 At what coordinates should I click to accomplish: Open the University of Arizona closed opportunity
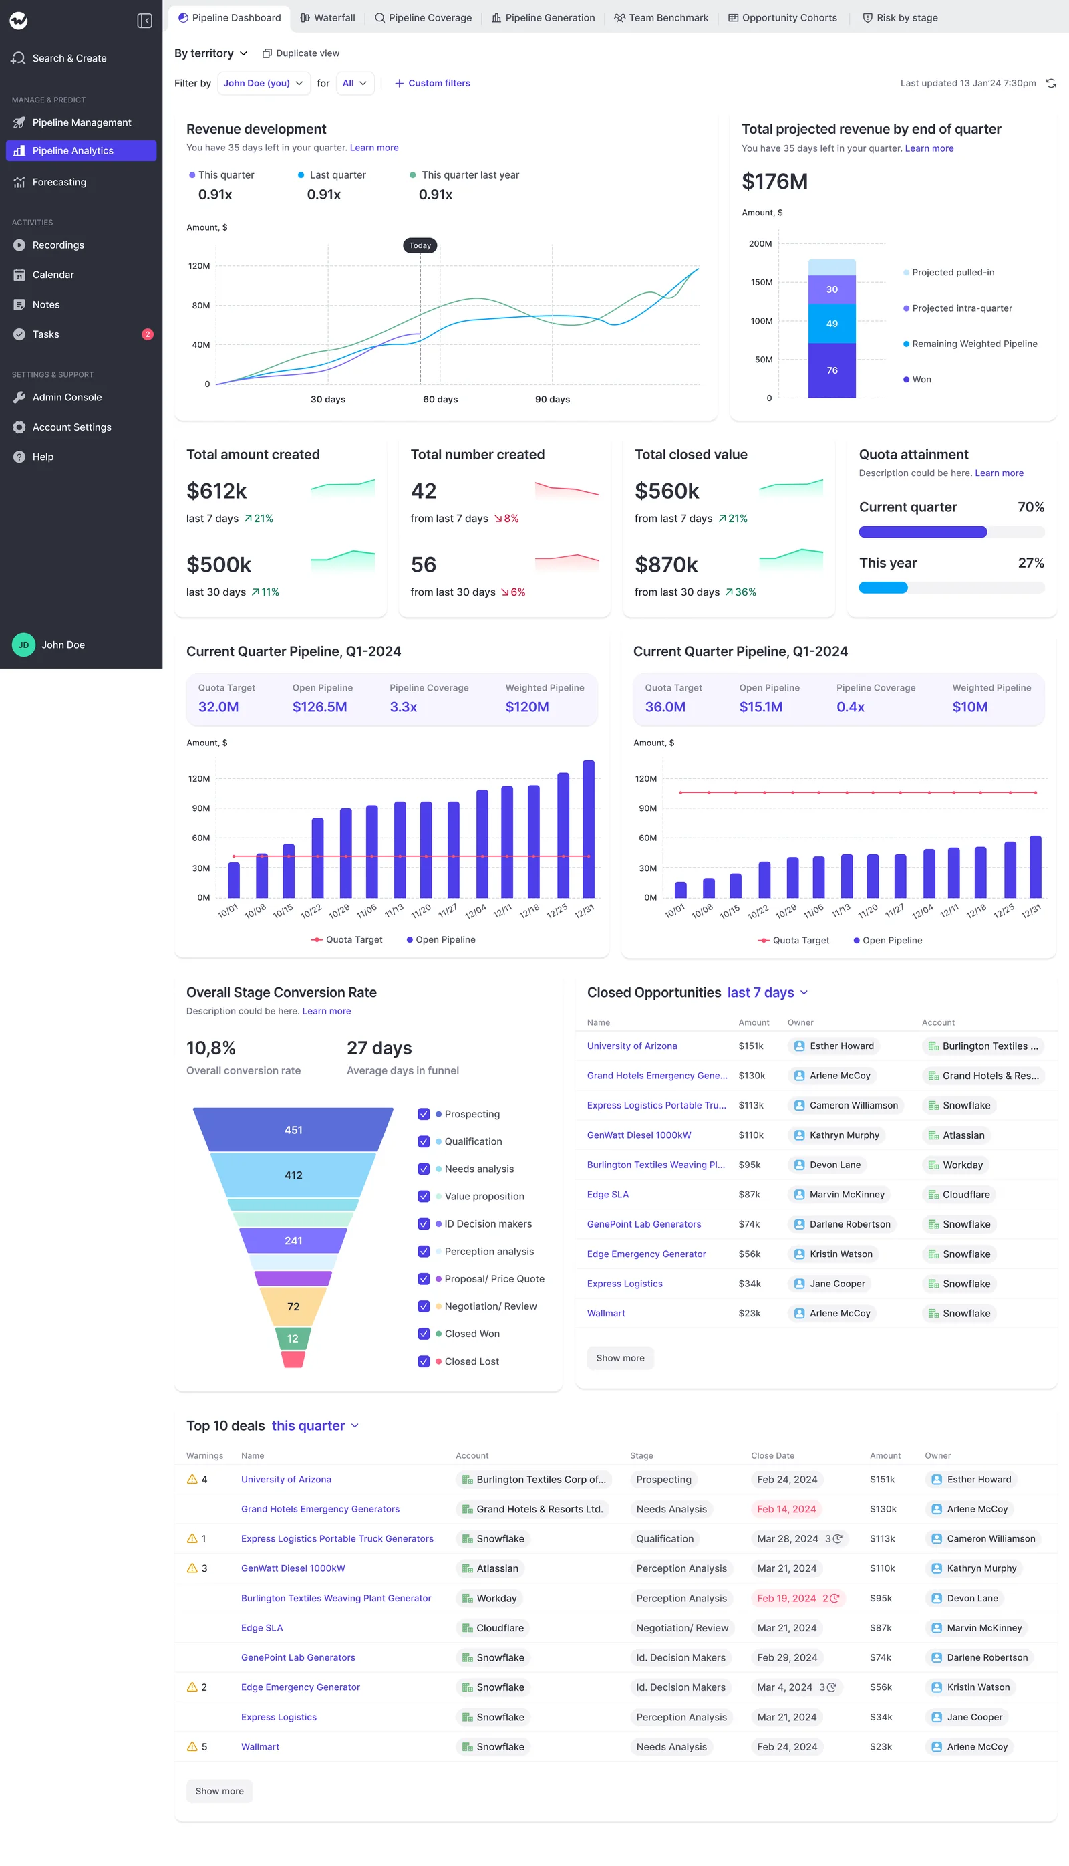pos(631,1046)
